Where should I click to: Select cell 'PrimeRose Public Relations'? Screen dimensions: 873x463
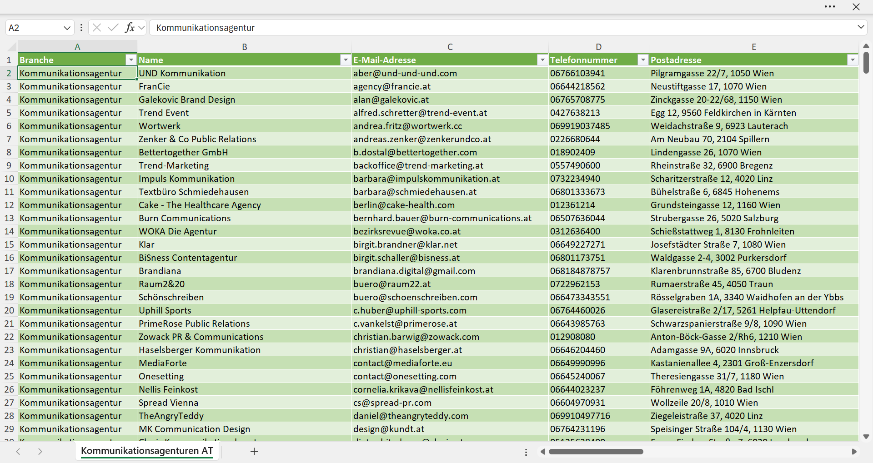click(x=245, y=324)
